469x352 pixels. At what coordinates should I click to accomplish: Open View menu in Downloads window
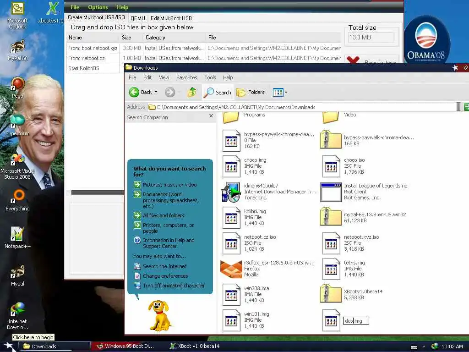164,77
